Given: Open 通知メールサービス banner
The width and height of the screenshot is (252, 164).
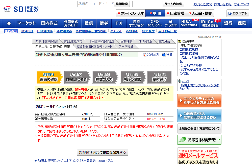Looking at the screenshot, I should pos(198,156).
